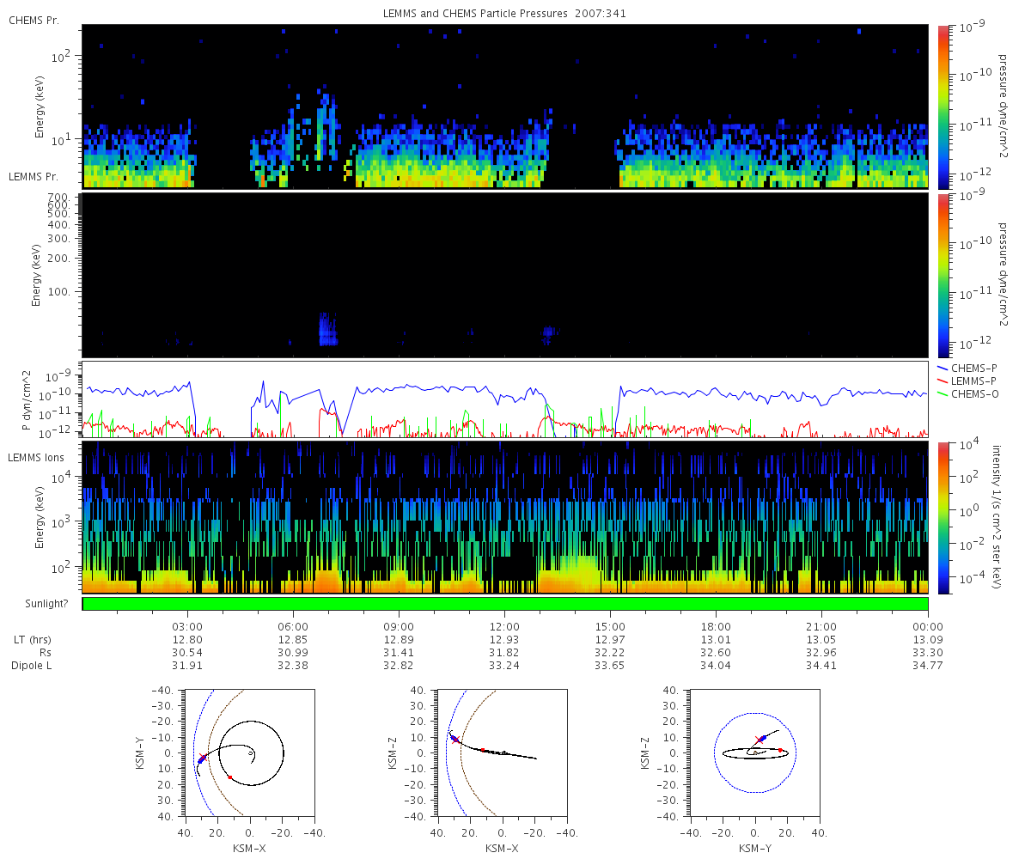Click the LEMMS Ions spectrogram panel
The width and height of the screenshot is (1031, 859).
click(505, 517)
